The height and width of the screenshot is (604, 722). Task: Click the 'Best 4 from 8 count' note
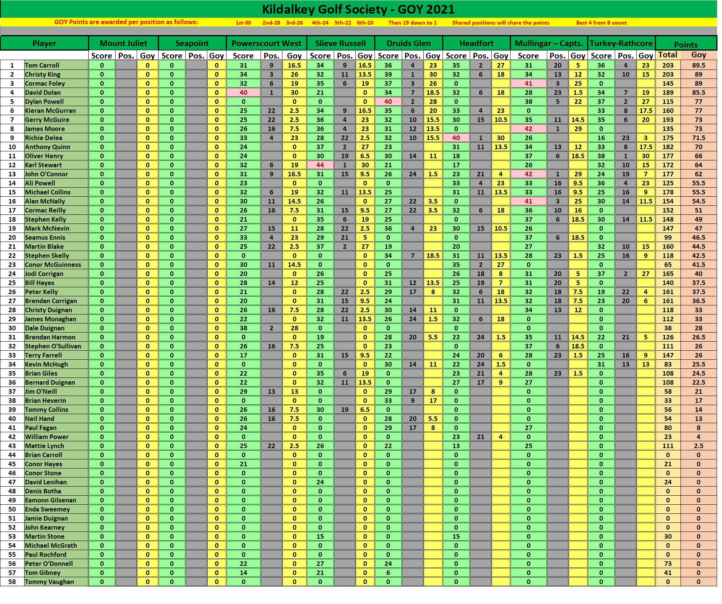pos(601,23)
